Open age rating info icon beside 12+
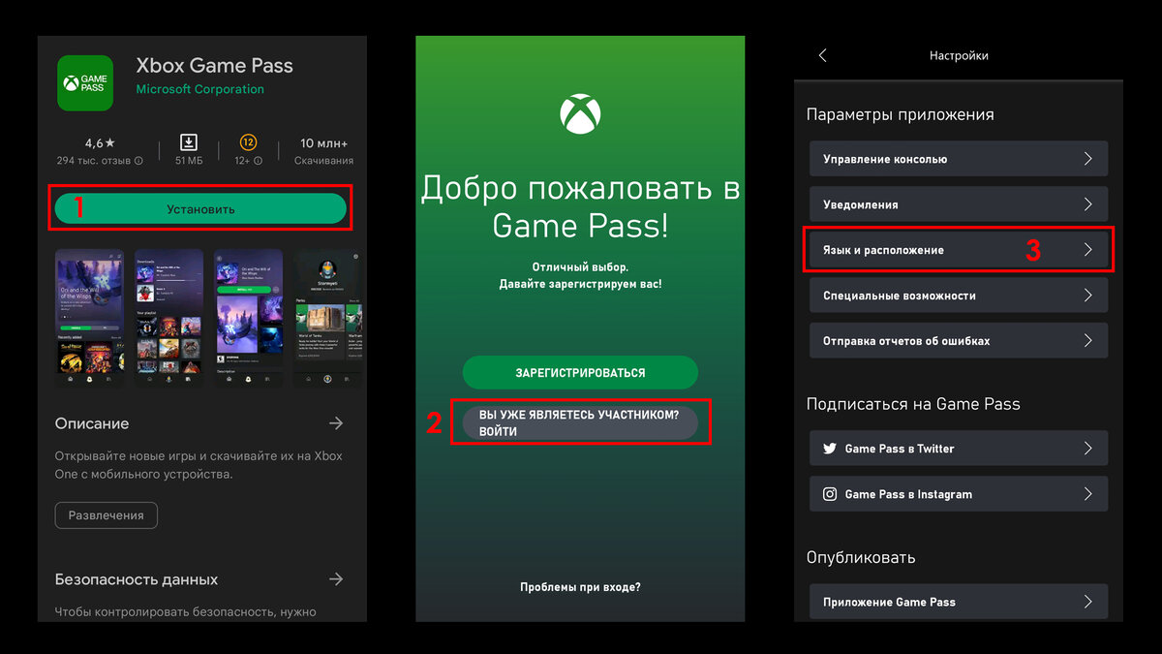Screen dimensions: 1162x654 pyautogui.click(x=258, y=161)
